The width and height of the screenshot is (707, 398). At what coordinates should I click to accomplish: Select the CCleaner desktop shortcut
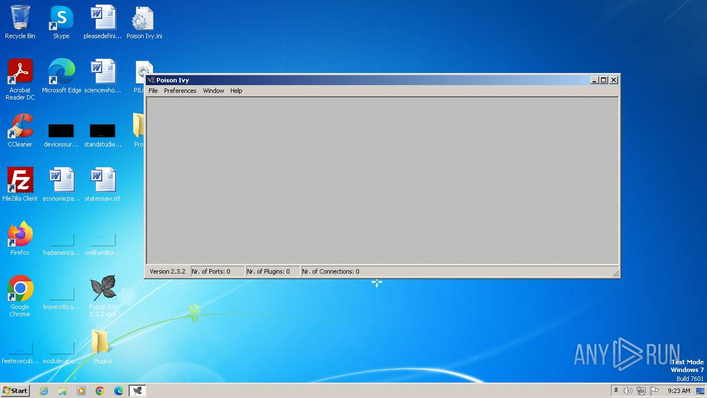(20, 130)
